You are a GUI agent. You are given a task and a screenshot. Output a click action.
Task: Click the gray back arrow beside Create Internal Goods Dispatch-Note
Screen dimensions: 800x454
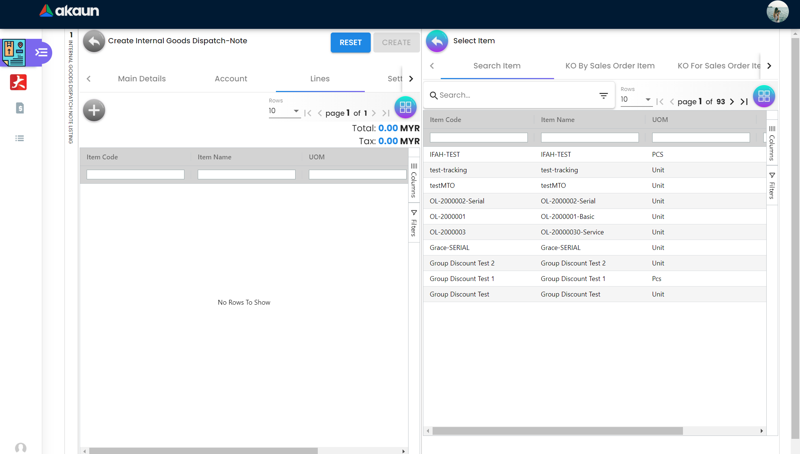click(94, 41)
